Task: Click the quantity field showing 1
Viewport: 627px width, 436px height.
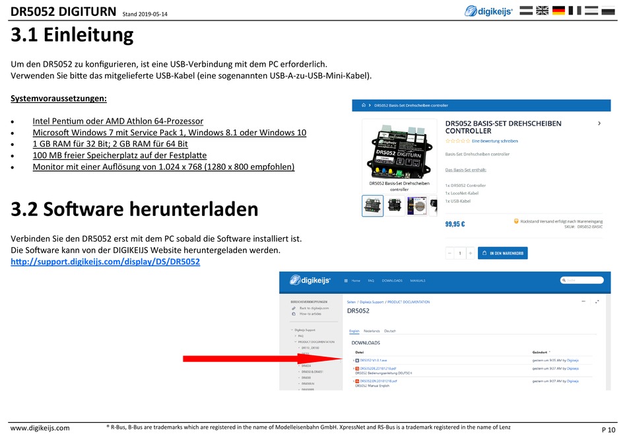Action: click(x=460, y=253)
